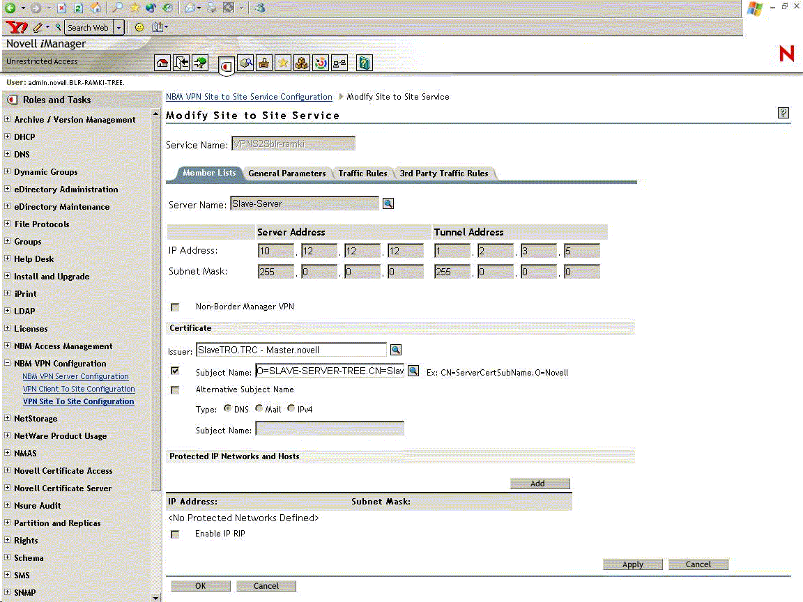This screenshot has height=602, width=803.
Task: Select IPv4 type radio button
Action: [291, 408]
